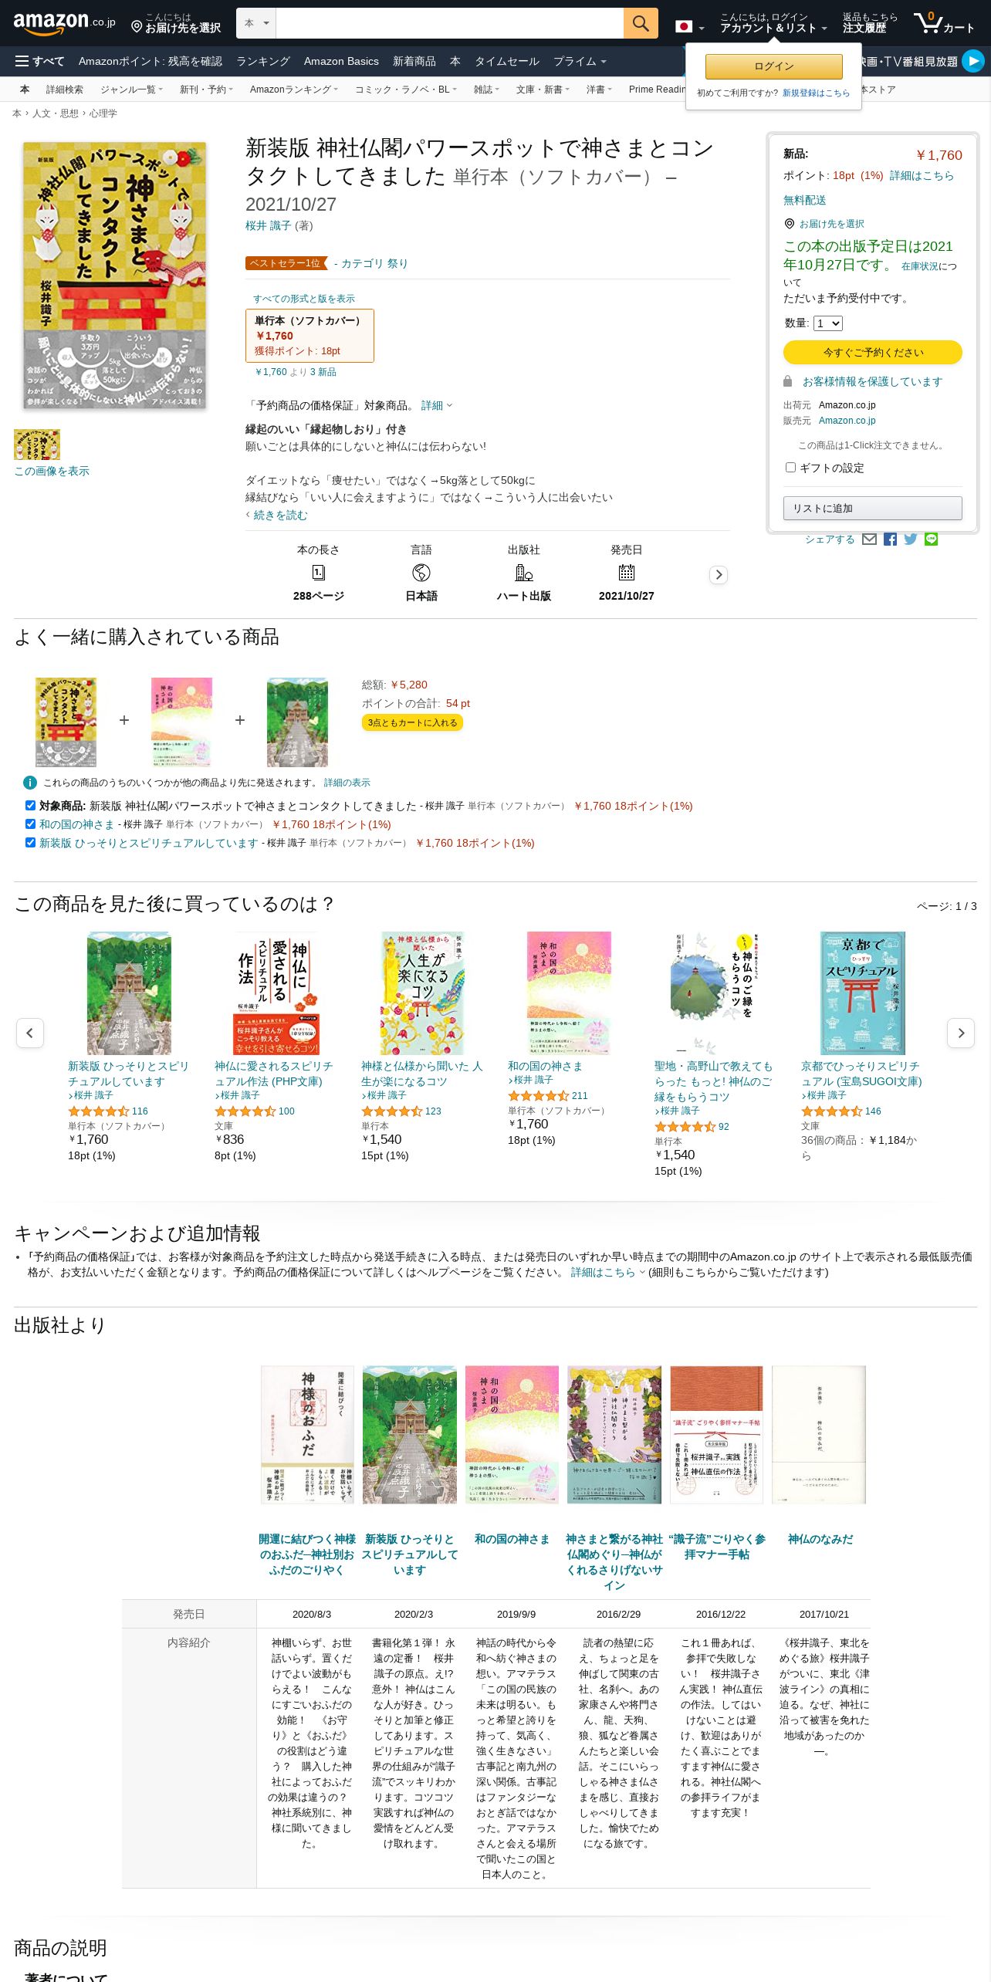Toggle the ギフトの設定 checkbox
The height and width of the screenshot is (1982, 991).
point(790,468)
